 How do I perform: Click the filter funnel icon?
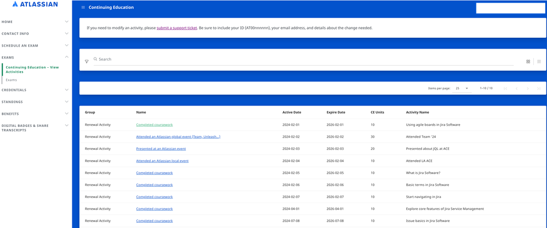(x=87, y=62)
